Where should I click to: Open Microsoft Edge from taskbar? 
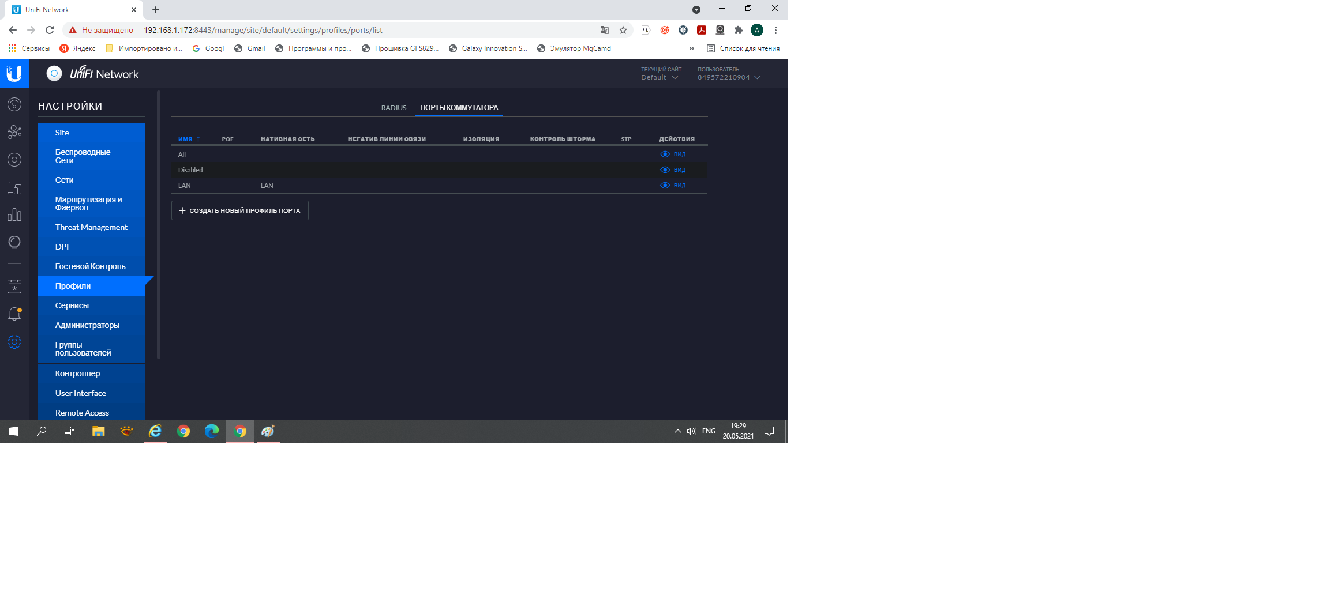click(x=212, y=431)
